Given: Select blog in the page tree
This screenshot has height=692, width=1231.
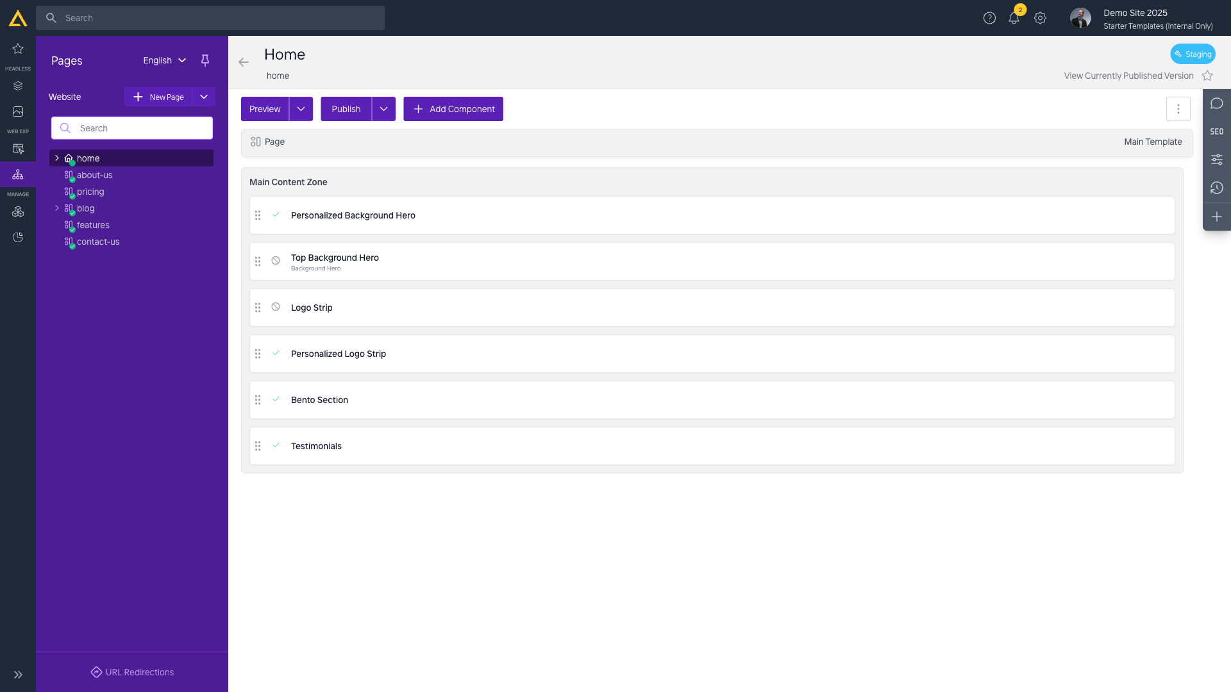Looking at the screenshot, I should [85, 208].
